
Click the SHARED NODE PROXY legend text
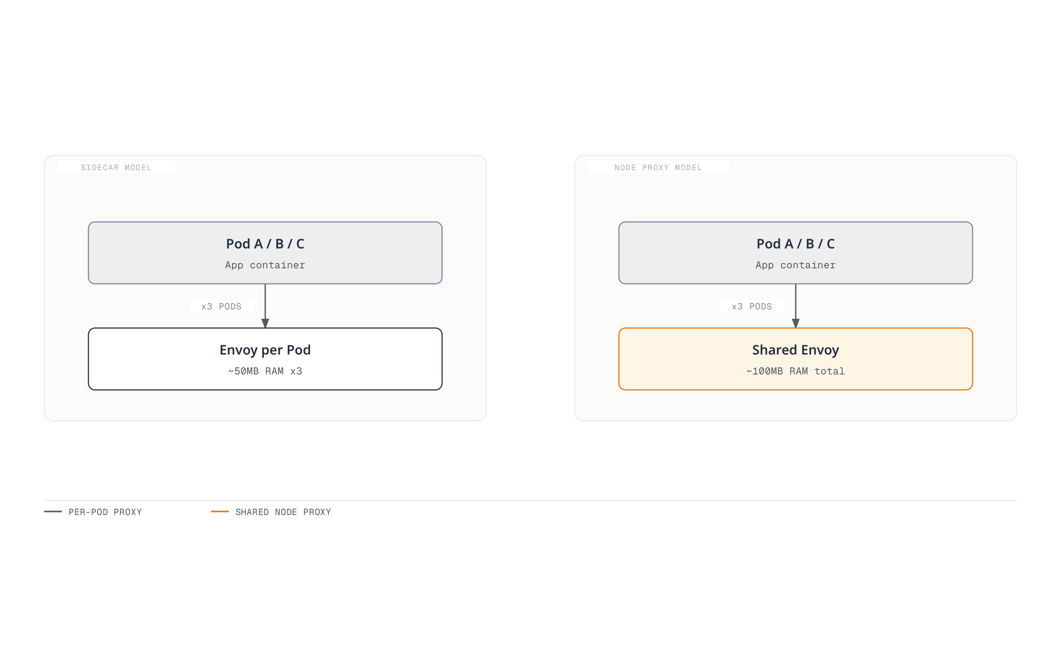pyautogui.click(x=283, y=512)
